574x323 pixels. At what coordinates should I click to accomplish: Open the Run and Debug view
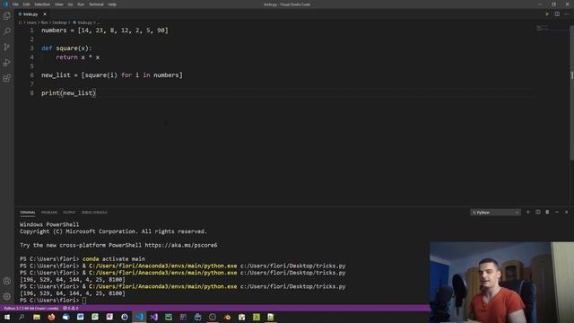(6, 63)
